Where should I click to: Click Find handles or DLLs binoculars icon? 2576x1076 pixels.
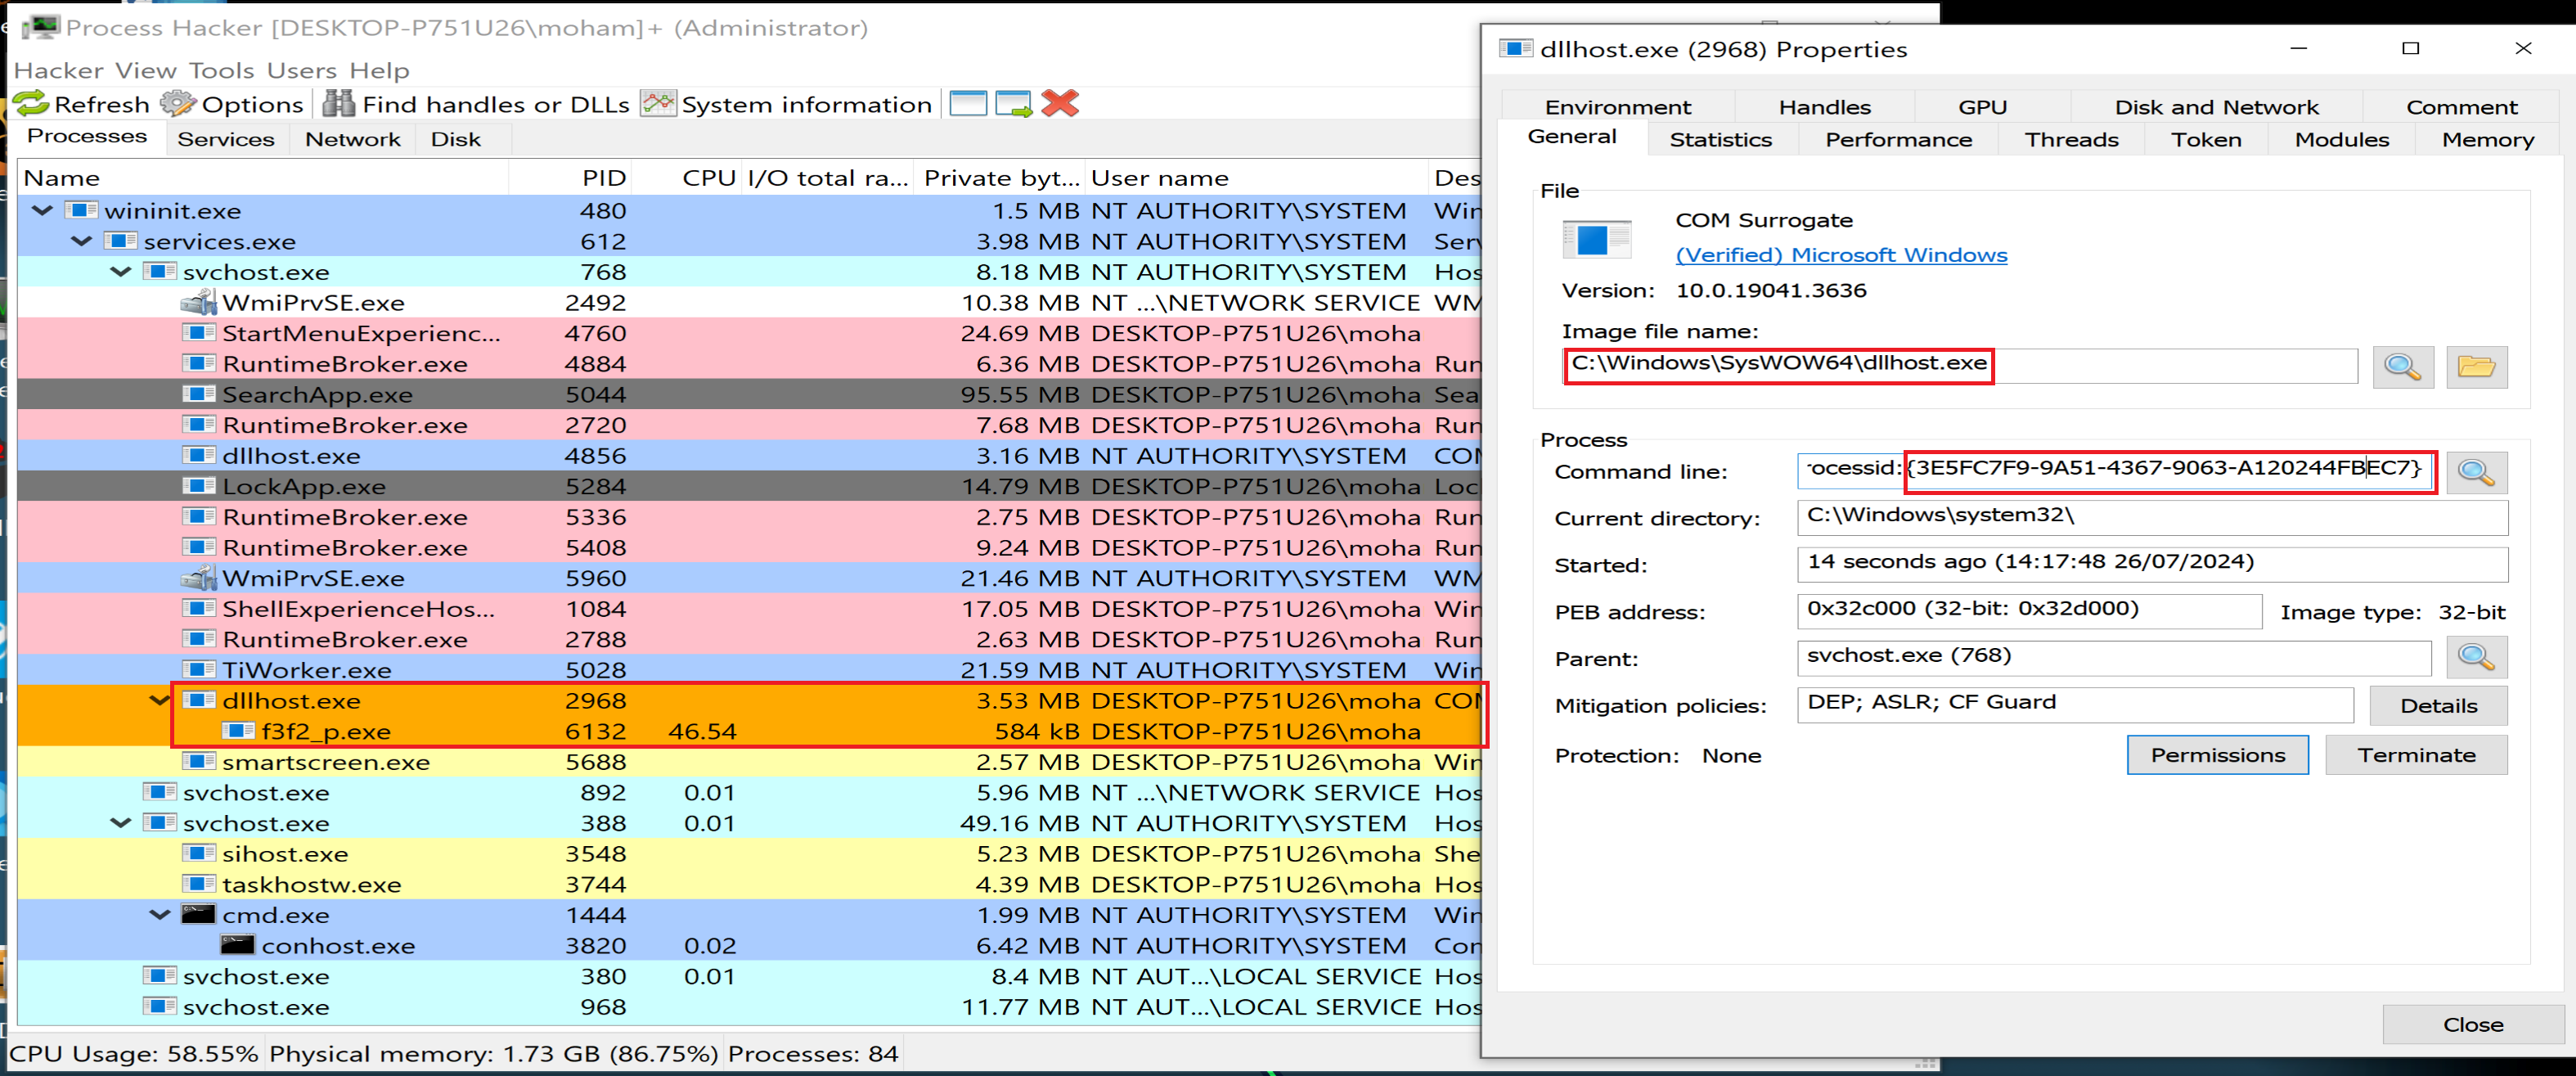click(x=339, y=104)
